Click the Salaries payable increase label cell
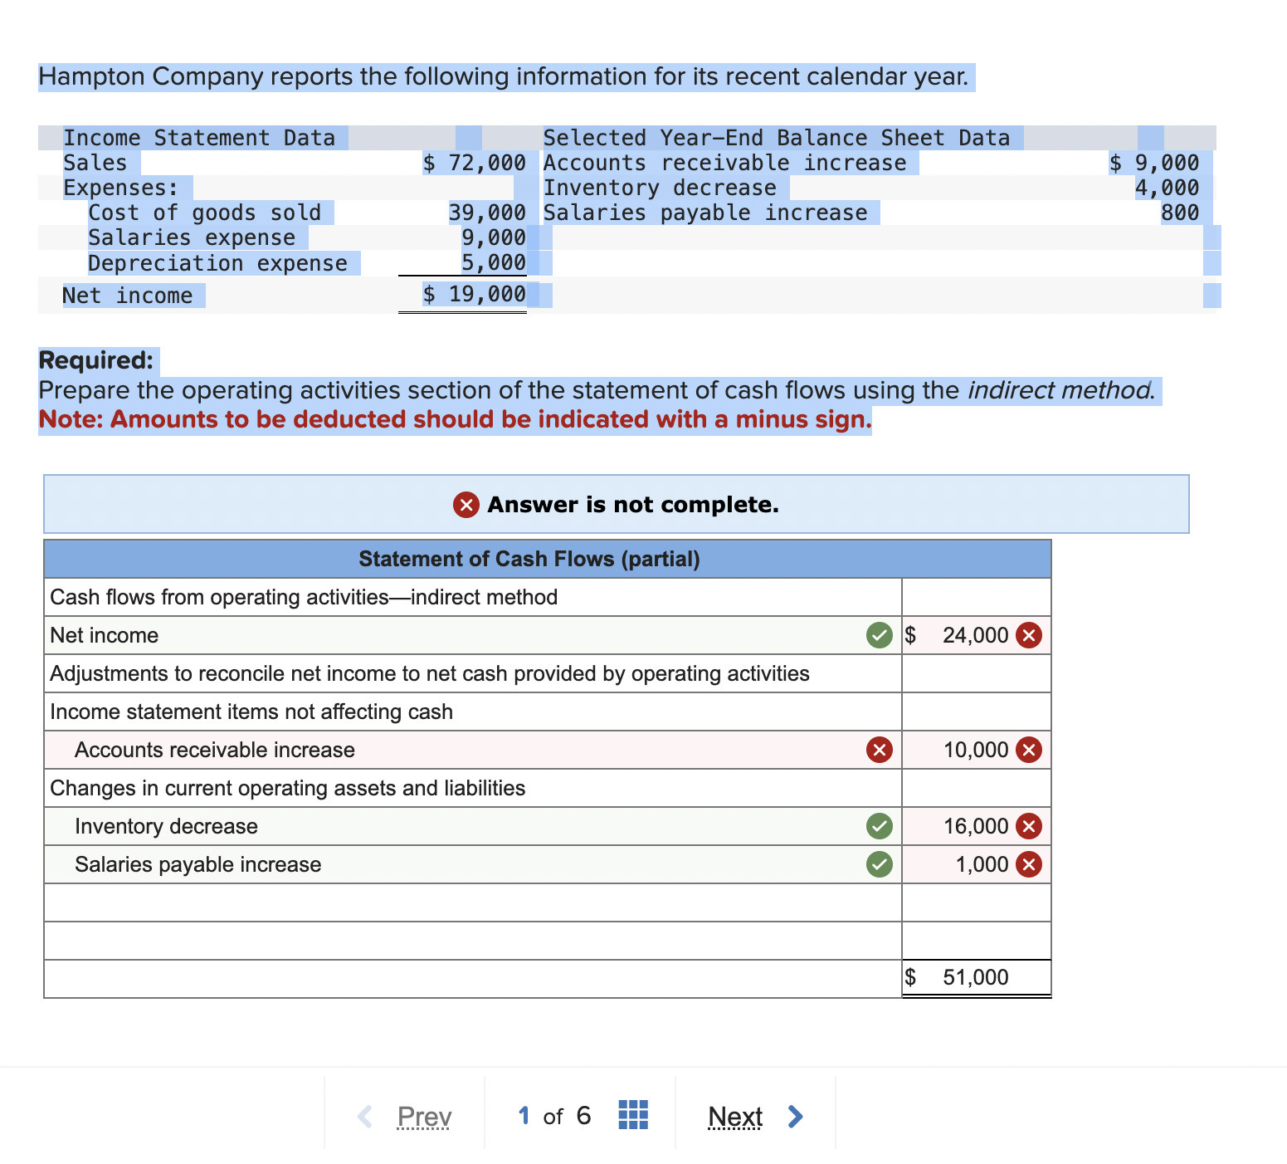Viewport: 1287px width, 1164px height. (x=473, y=864)
